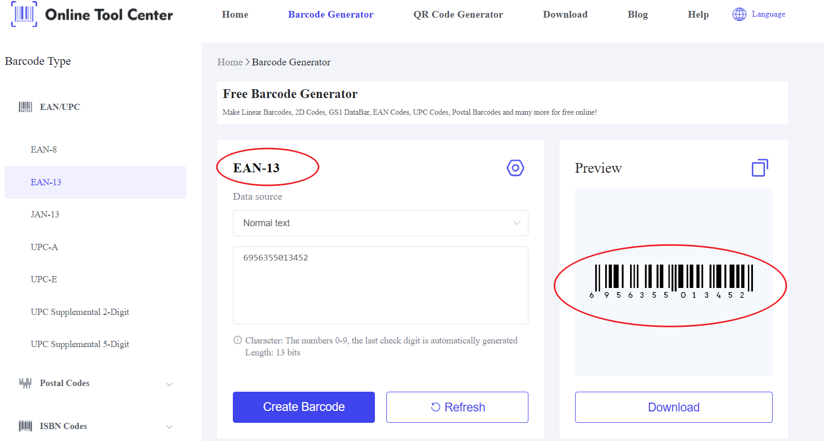Click the Postal Codes barcode icon

pos(25,383)
